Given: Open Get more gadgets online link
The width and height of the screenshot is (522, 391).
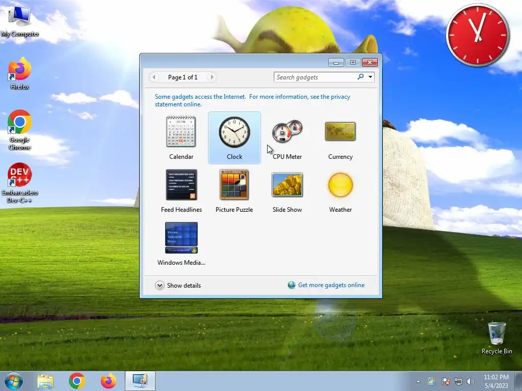Looking at the screenshot, I should pos(331,285).
